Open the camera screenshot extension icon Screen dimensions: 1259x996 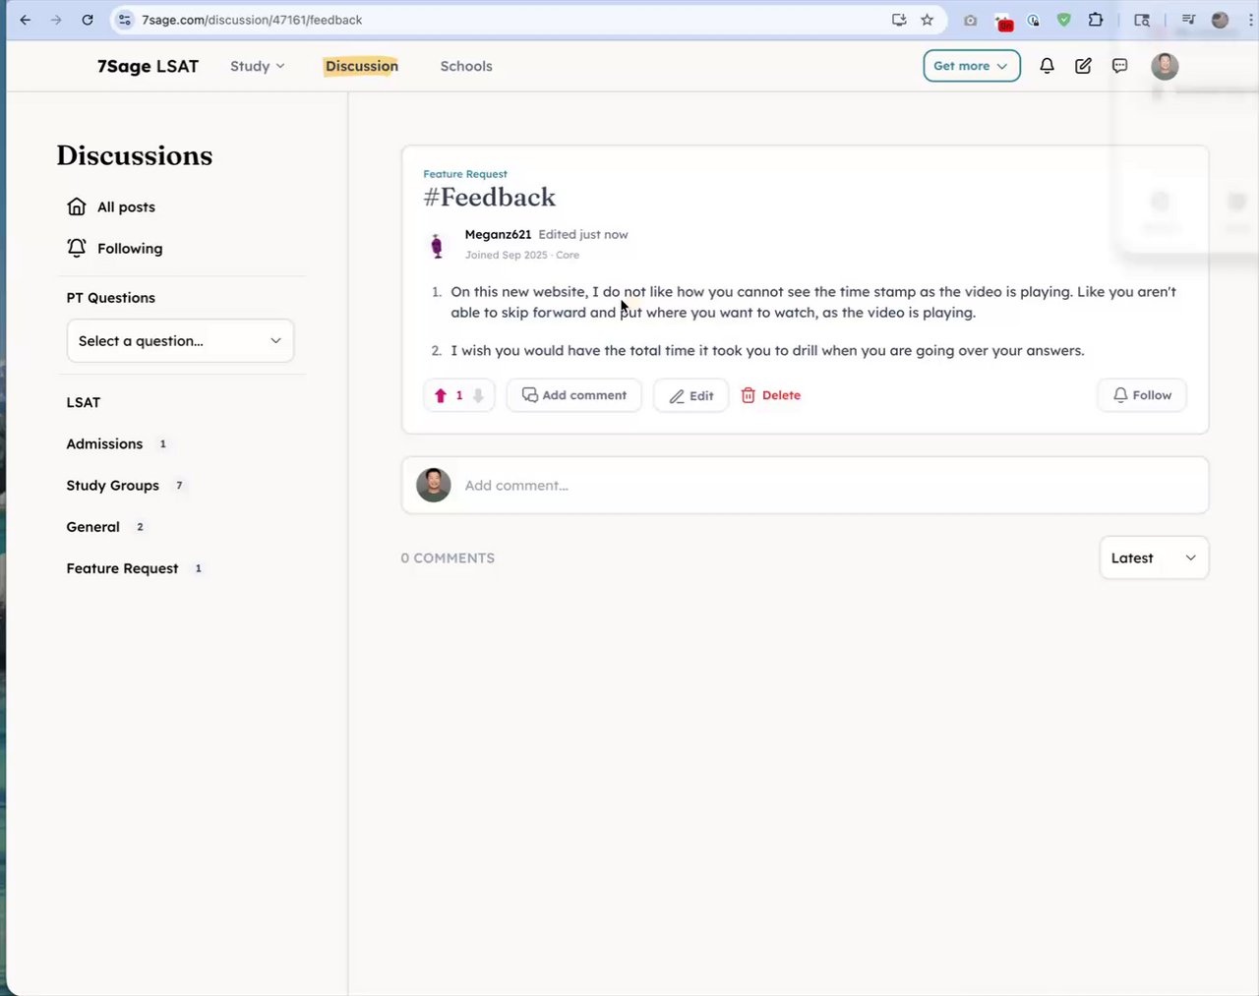click(971, 20)
